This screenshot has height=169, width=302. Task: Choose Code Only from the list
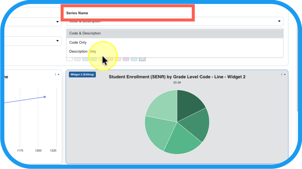78,42
